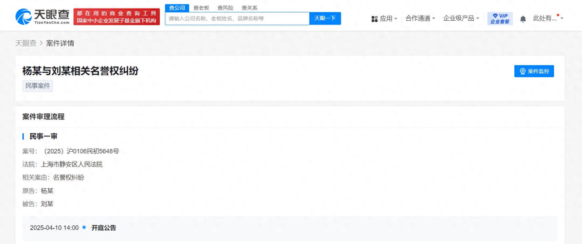Open the user account dropdown 此处有…
The height and width of the screenshot is (244, 582).
548,18
